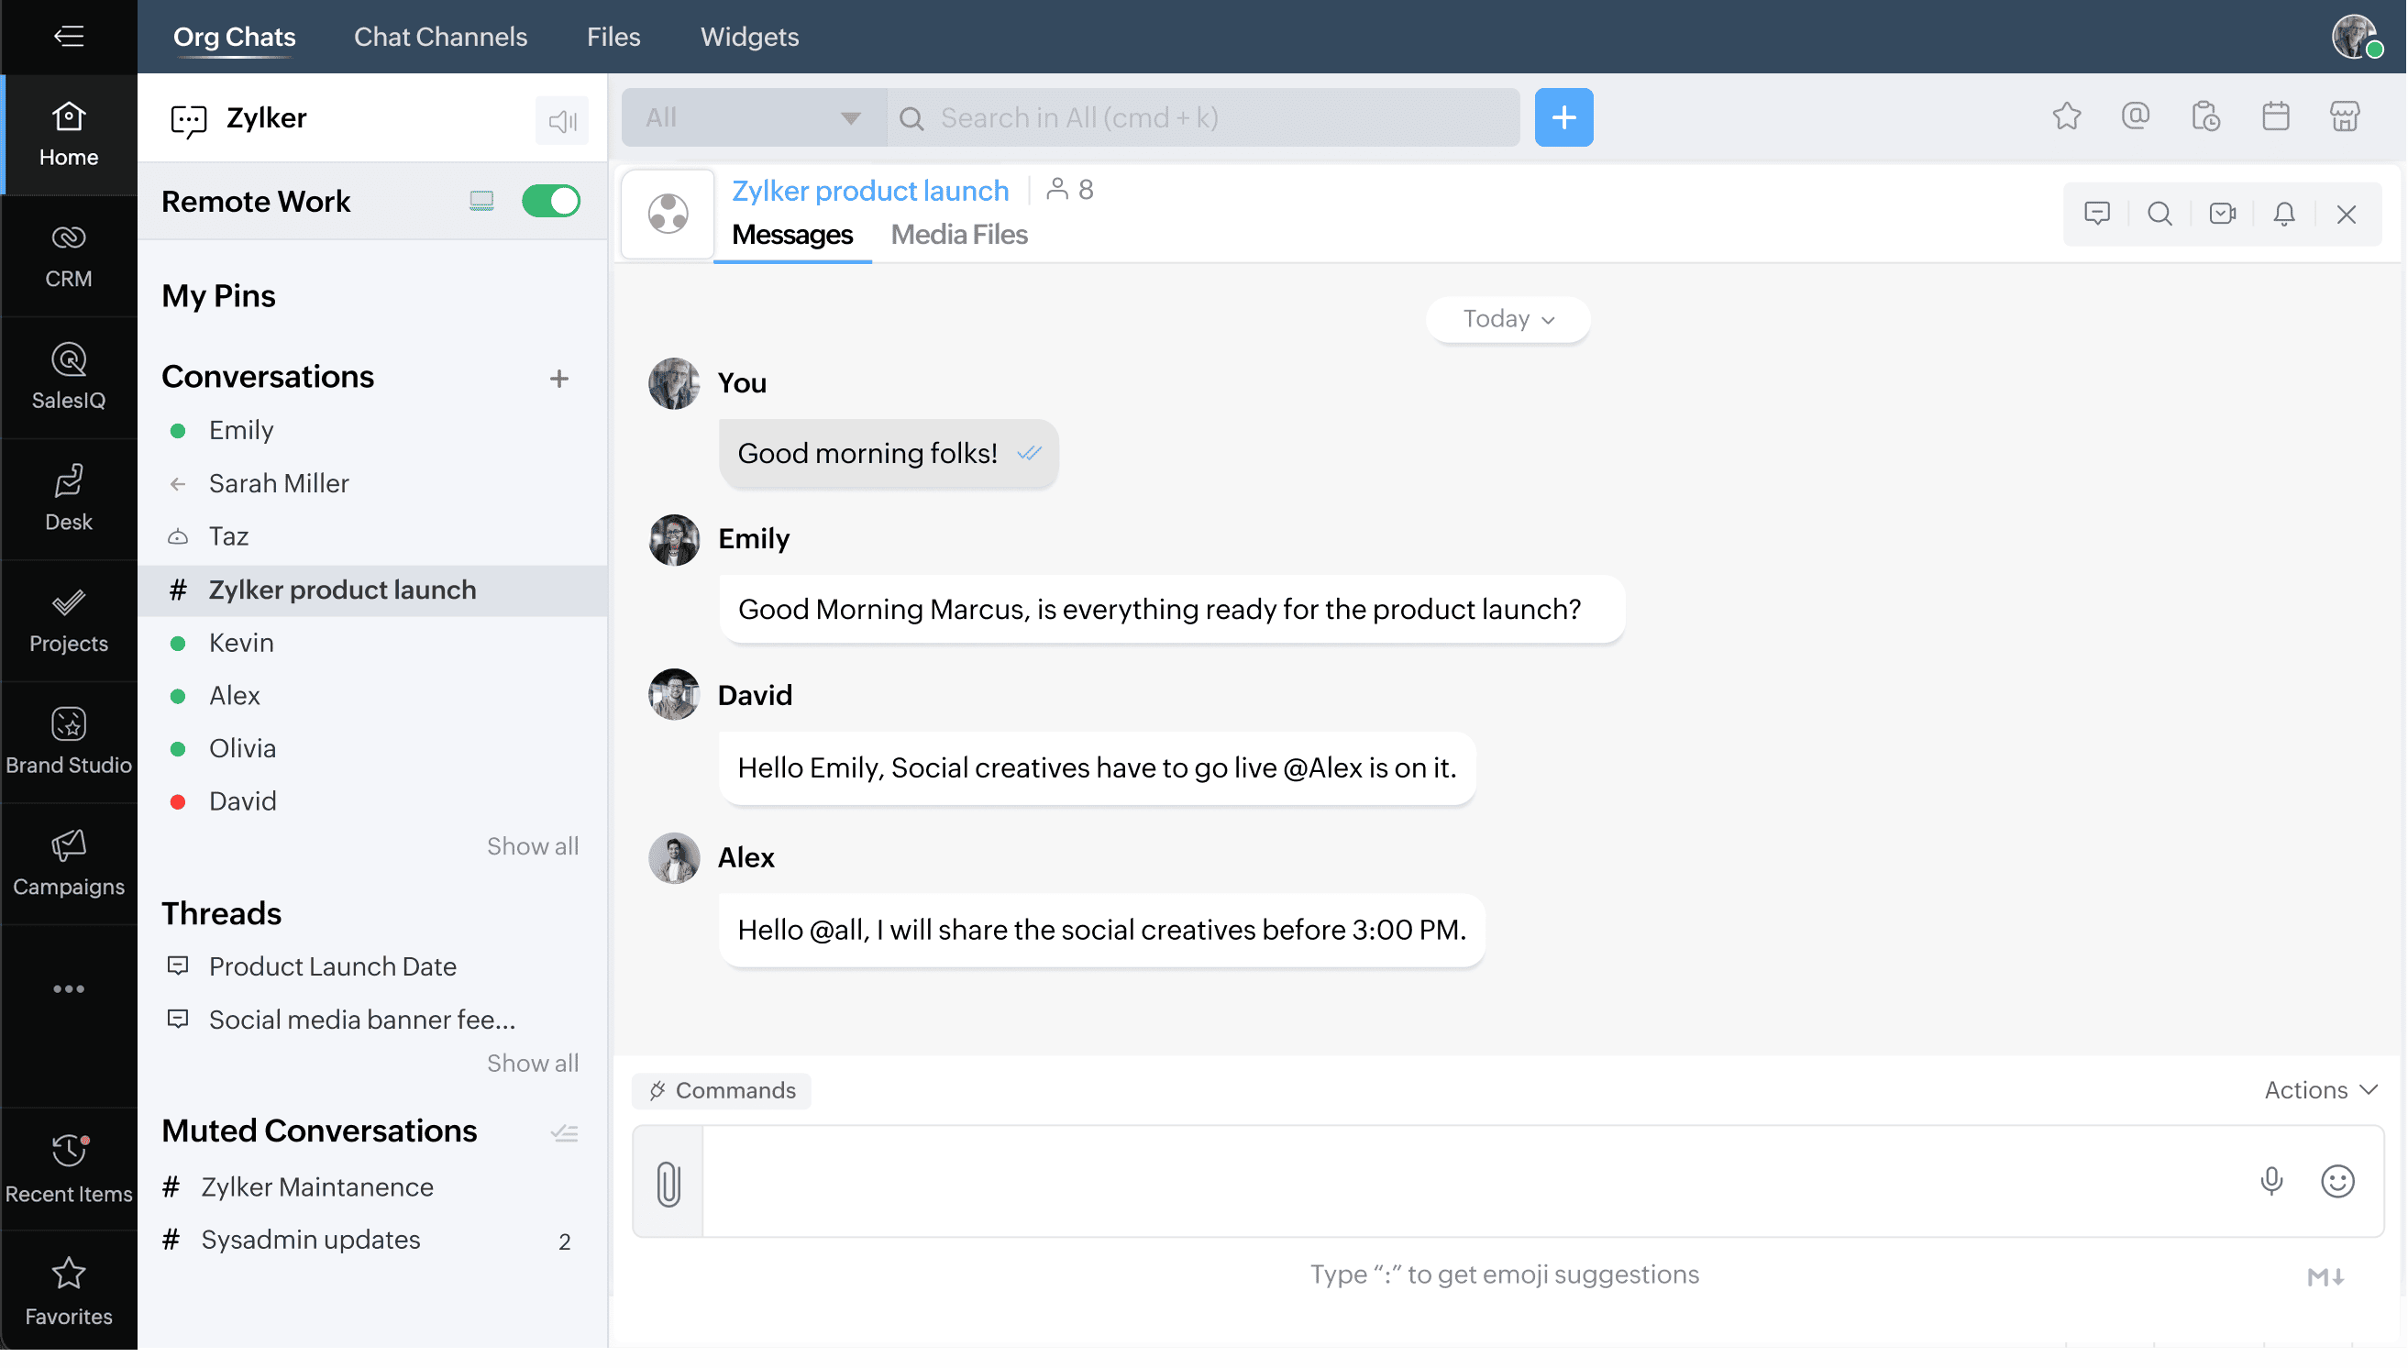
Task: Click the Commands button
Action: click(x=722, y=1090)
